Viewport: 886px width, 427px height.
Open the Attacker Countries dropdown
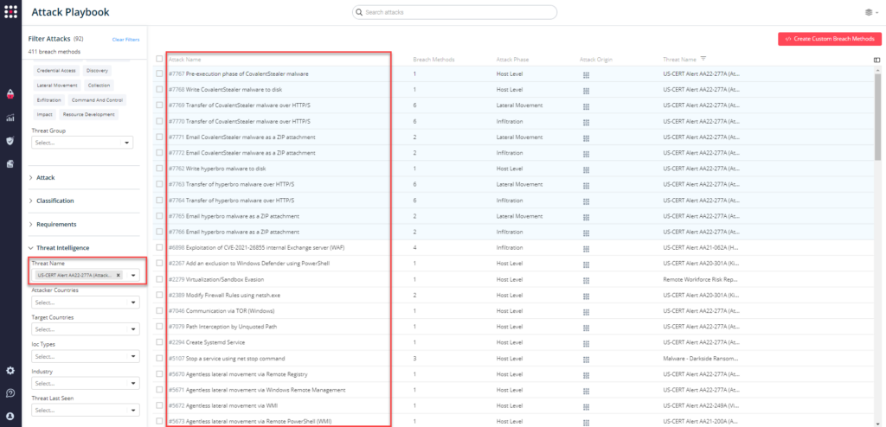click(84, 303)
